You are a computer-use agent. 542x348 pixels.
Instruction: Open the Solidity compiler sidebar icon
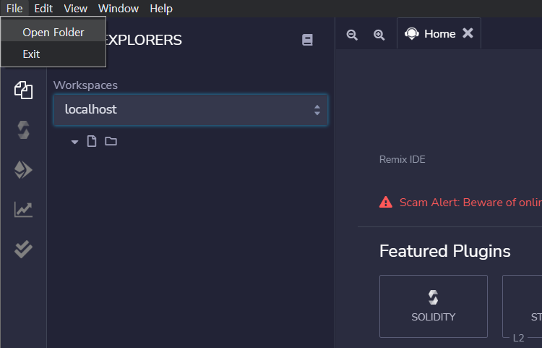tap(23, 130)
